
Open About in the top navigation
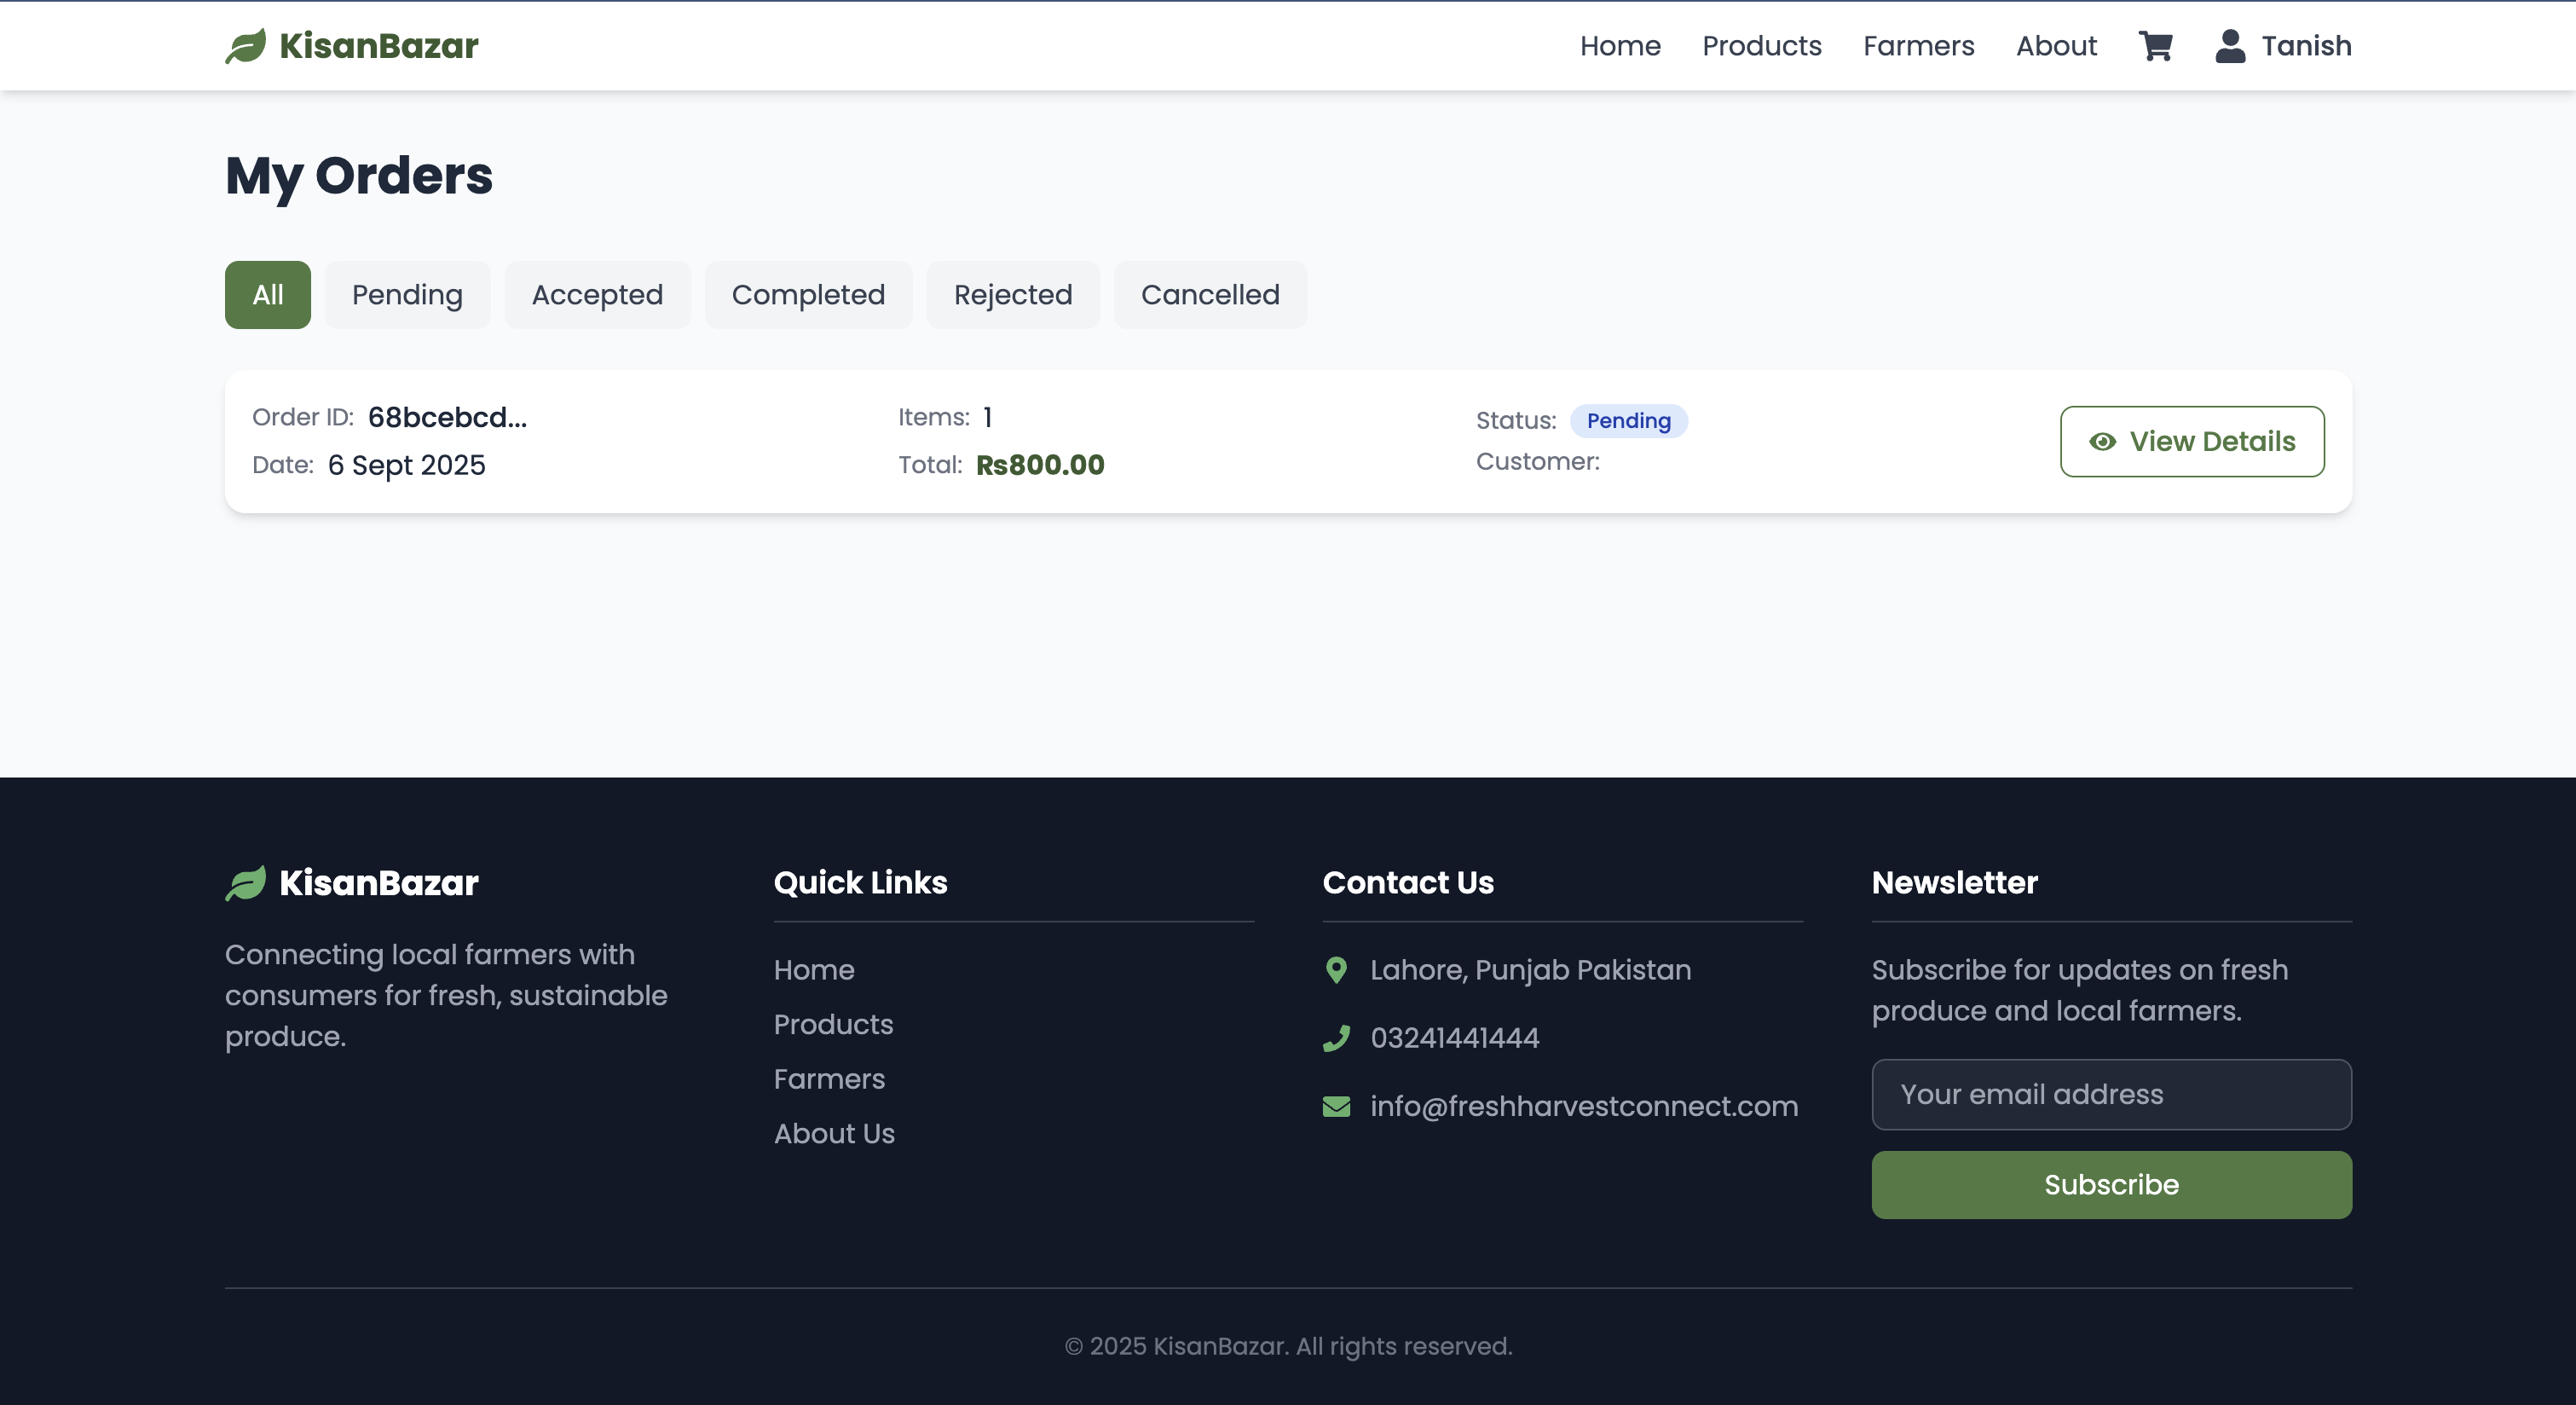tap(2056, 46)
